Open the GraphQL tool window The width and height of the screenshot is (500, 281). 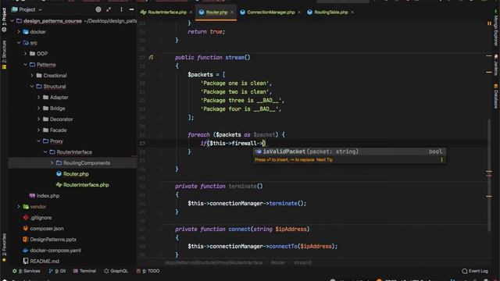click(116, 271)
